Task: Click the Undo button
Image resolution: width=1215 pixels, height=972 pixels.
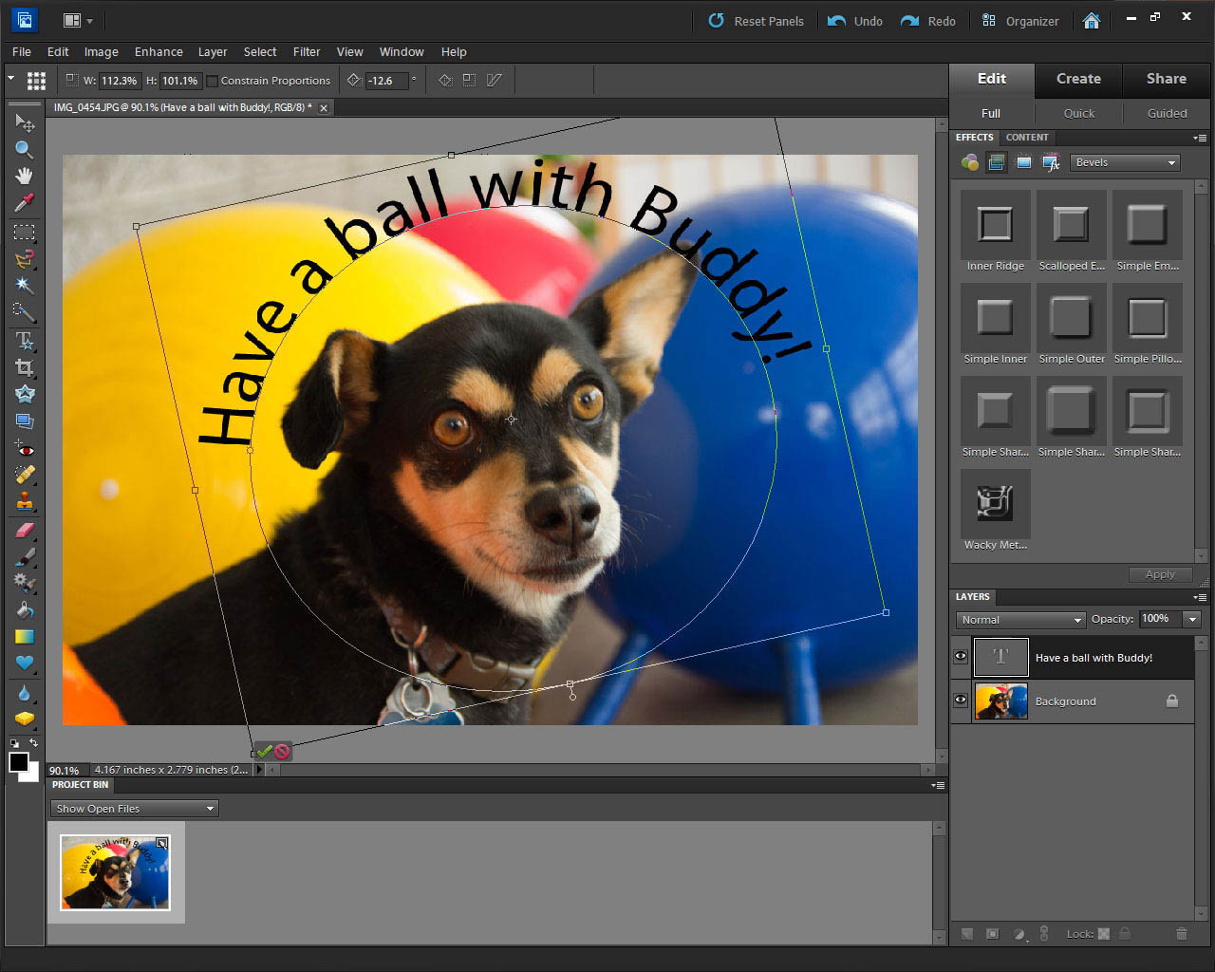Action: pyautogui.click(x=855, y=21)
